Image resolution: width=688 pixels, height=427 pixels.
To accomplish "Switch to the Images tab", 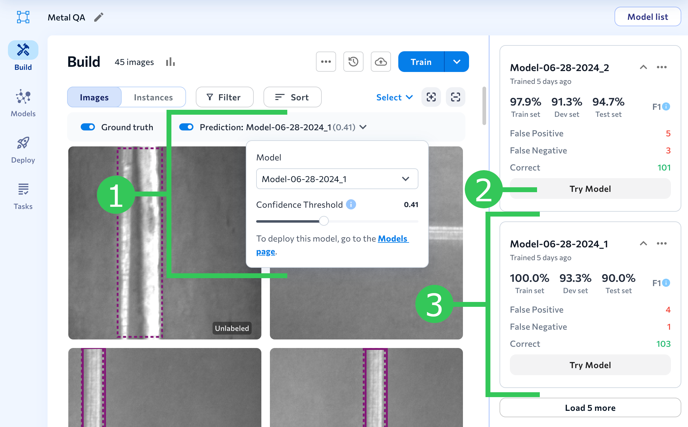I will pyautogui.click(x=94, y=97).
